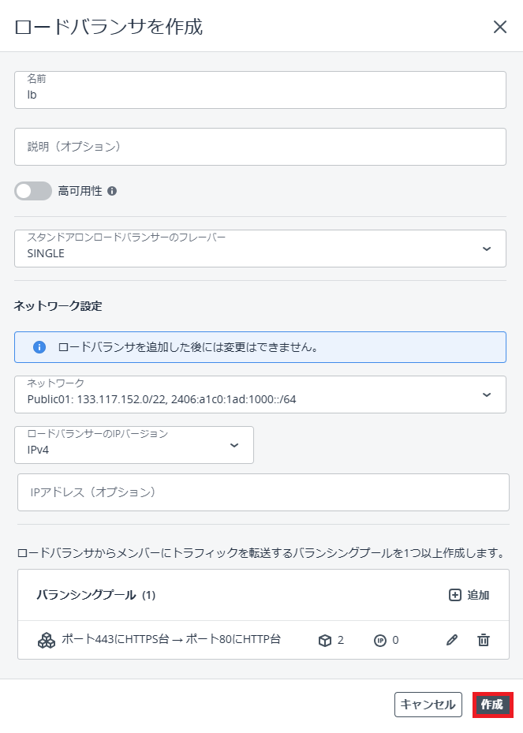Click the balancing pool cubes icon
523x733 pixels.
tap(47, 640)
